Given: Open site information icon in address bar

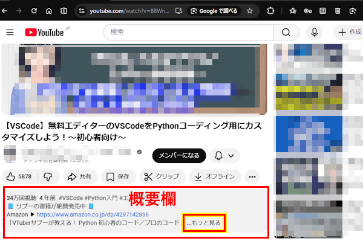Looking at the screenshot, I should pos(82,11).
